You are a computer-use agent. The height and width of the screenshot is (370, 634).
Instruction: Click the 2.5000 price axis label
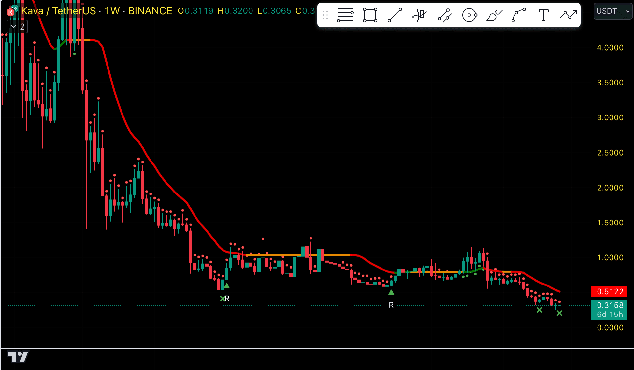click(610, 153)
